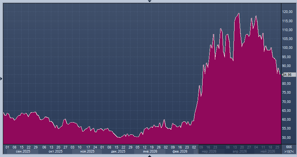Click the 70,00 price axis label
Image resolution: width=297 pixels, height=157 pixels.
pyautogui.click(x=287, y=102)
